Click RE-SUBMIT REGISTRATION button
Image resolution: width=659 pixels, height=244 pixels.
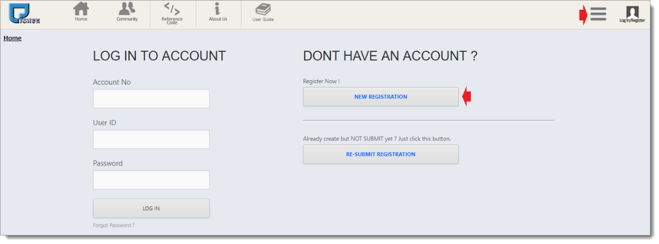381,154
